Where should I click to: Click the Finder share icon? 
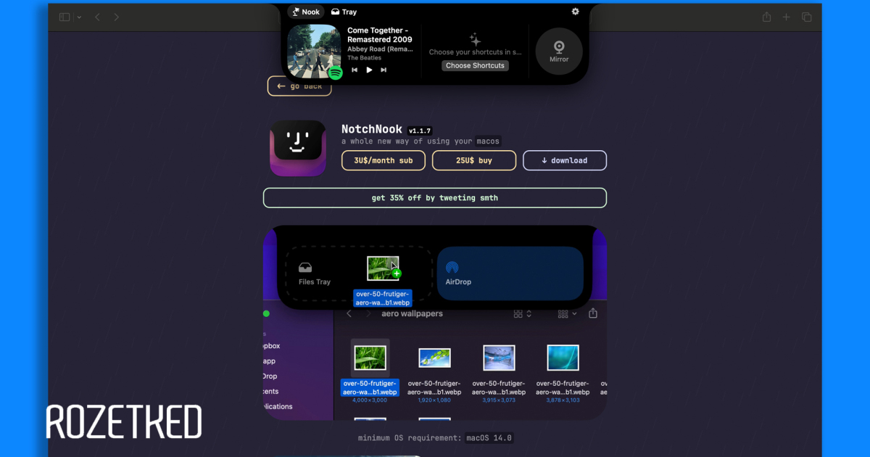593,313
